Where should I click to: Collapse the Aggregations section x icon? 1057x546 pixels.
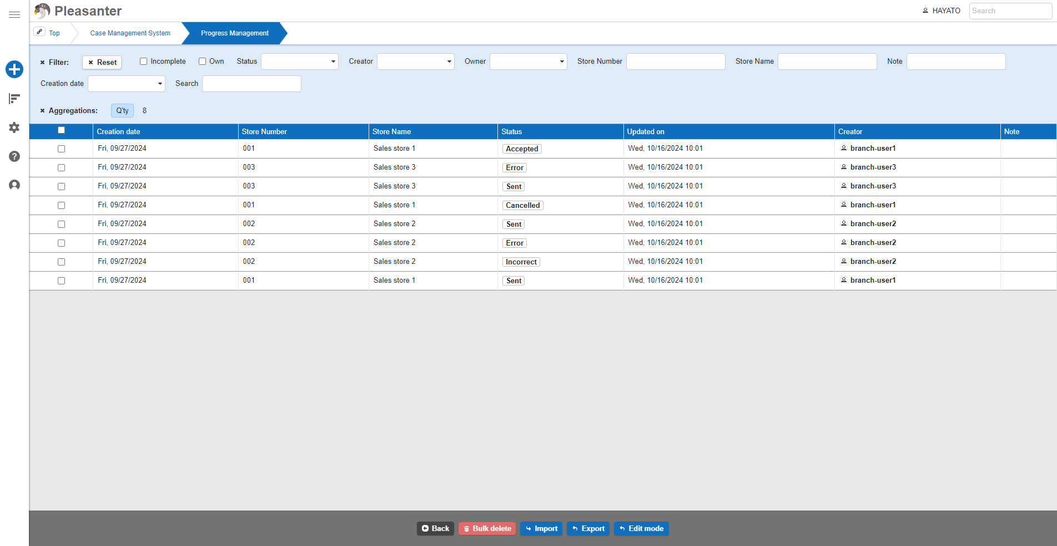[42, 111]
